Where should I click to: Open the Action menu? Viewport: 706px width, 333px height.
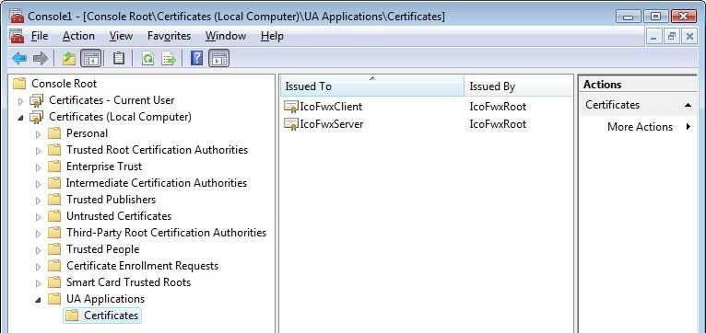78,36
